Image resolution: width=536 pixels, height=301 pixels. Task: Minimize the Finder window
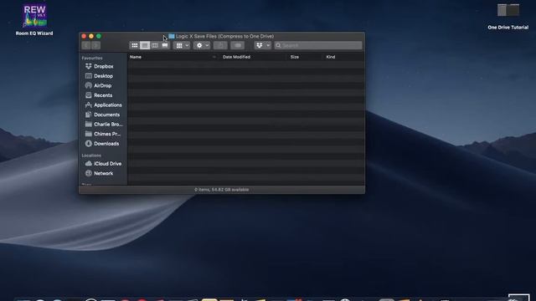coord(91,36)
